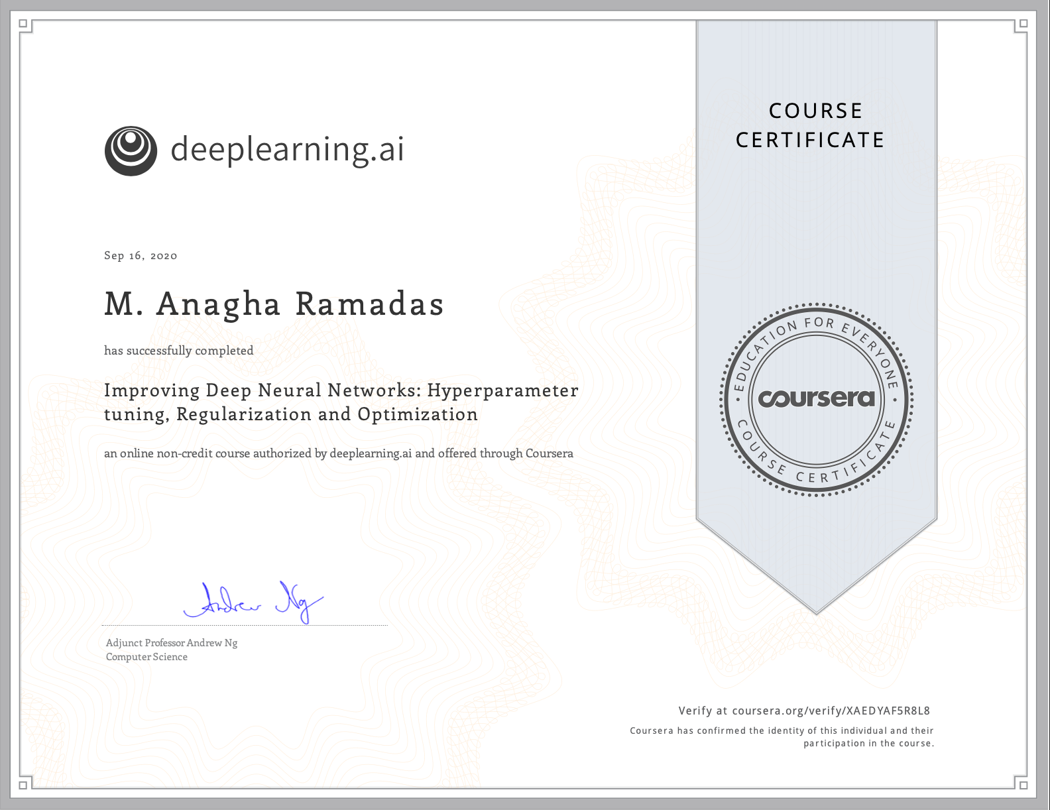Viewport: 1050px width, 810px height.
Task: Click the 'Adjunct Professor Andrew Ng' caption
Action: coord(172,643)
